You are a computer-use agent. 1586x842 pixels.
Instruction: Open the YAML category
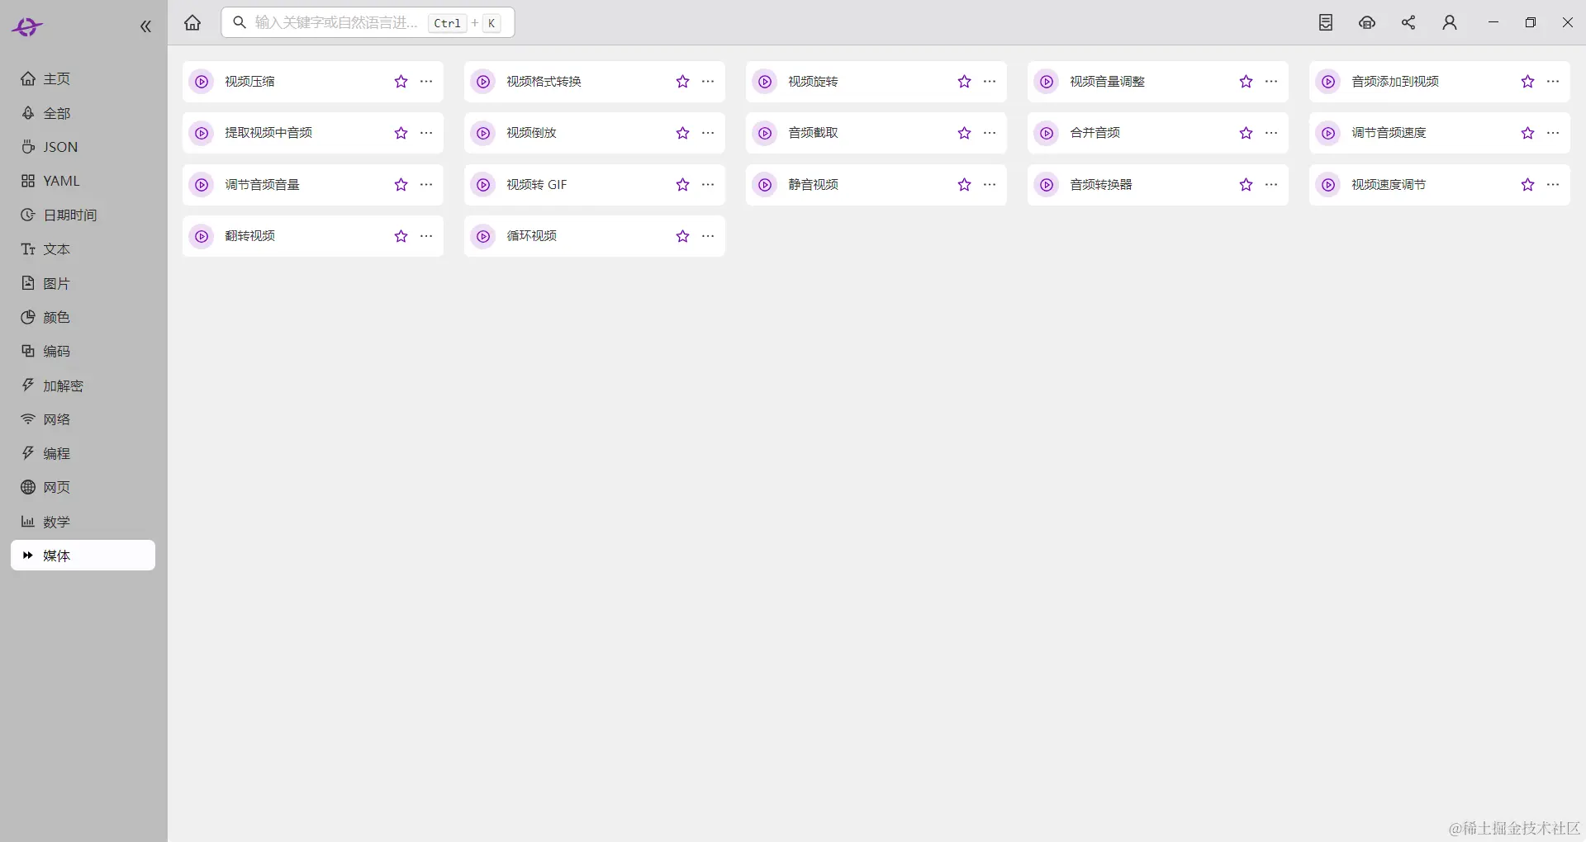pos(83,181)
